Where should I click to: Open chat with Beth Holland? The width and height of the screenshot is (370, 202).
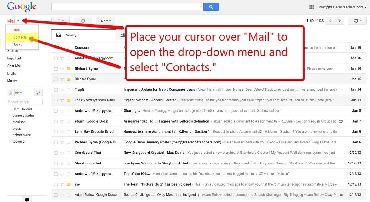[22, 109]
